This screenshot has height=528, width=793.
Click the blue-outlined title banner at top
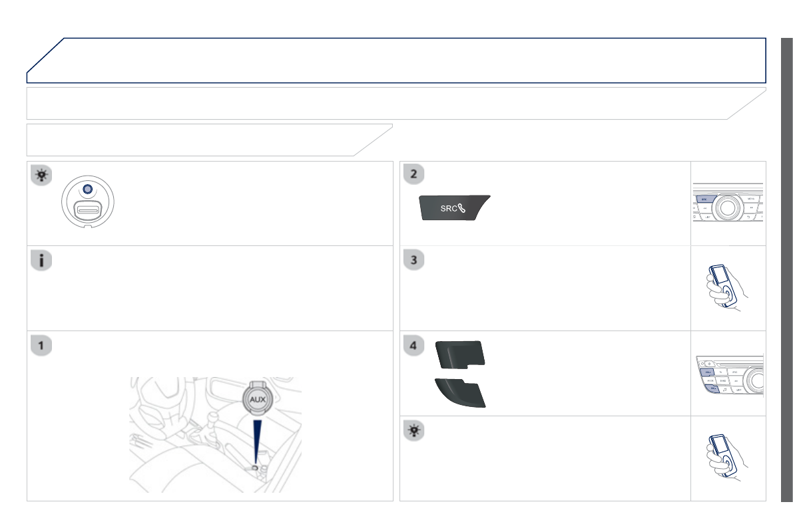point(396,60)
